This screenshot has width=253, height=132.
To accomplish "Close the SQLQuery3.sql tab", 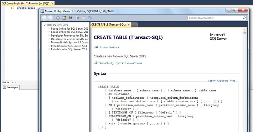I will (52, 3).
